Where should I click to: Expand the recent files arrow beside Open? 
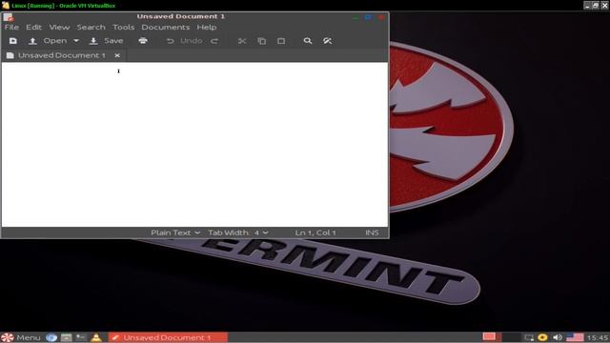pos(76,41)
